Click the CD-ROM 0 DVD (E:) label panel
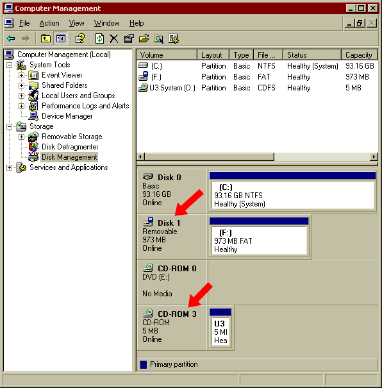Viewport: 382px width, 388px height. [x=172, y=282]
